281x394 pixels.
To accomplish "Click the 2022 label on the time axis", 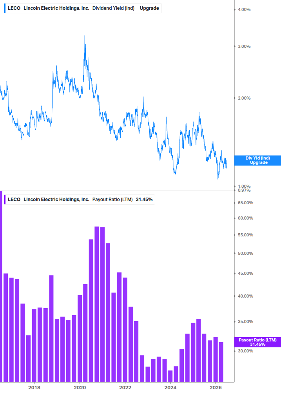I will pyautogui.click(x=125, y=387).
